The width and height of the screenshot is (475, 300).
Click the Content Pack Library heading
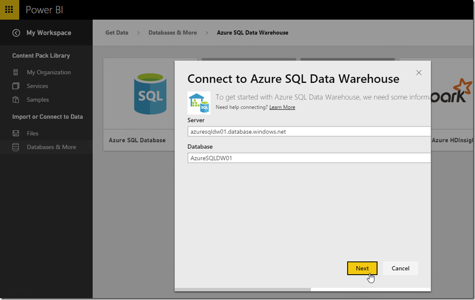(x=41, y=55)
